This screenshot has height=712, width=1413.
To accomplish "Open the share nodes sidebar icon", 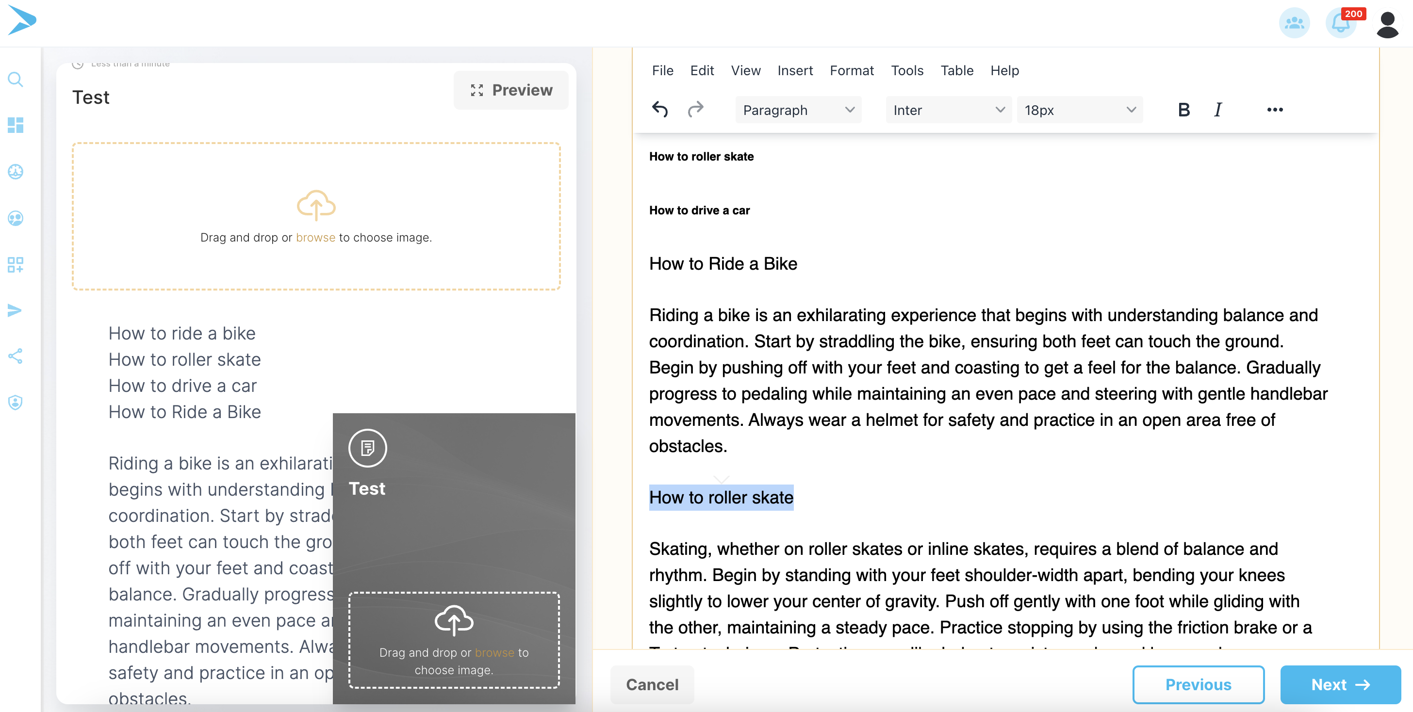I will click(x=16, y=356).
